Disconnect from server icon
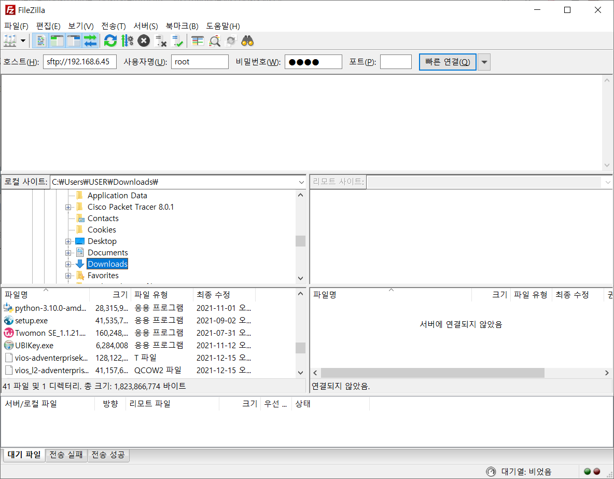614x479 pixels. (x=161, y=41)
